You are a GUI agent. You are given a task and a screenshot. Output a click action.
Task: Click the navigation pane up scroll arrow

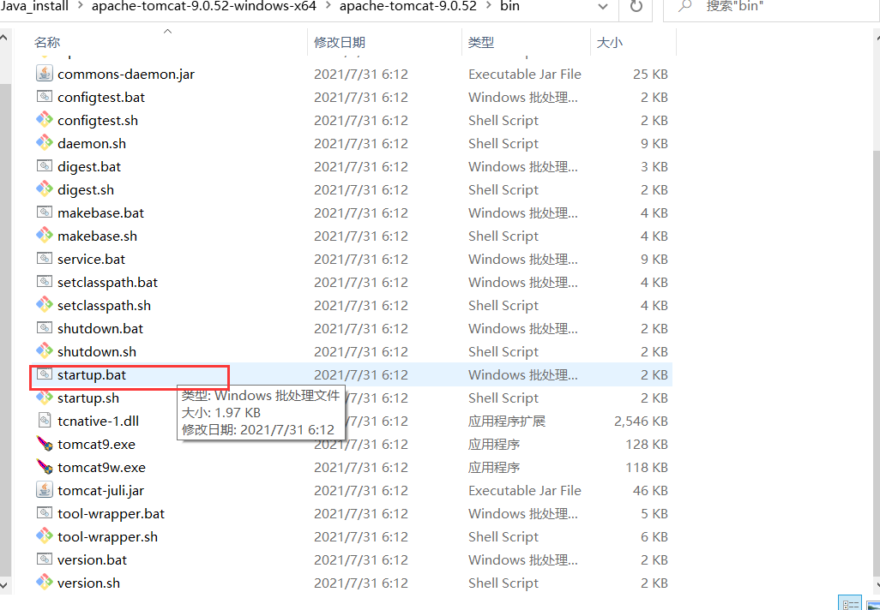pyautogui.click(x=4, y=38)
